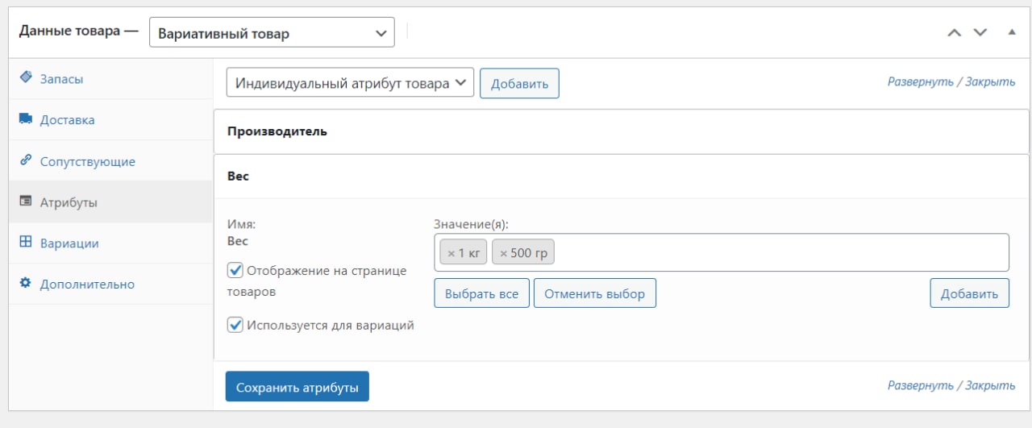Collapse the Вес attribute header
This screenshot has height=428, width=1032.
[x=621, y=176]
